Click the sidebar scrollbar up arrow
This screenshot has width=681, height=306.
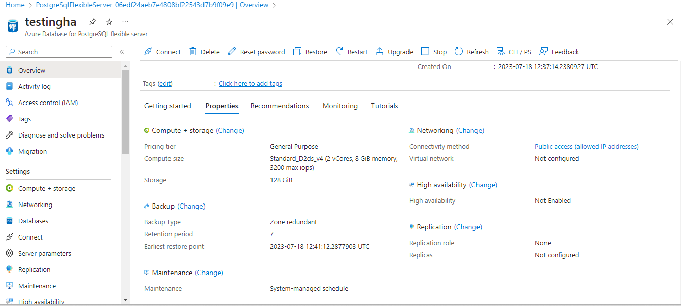(x=126, y=65)
